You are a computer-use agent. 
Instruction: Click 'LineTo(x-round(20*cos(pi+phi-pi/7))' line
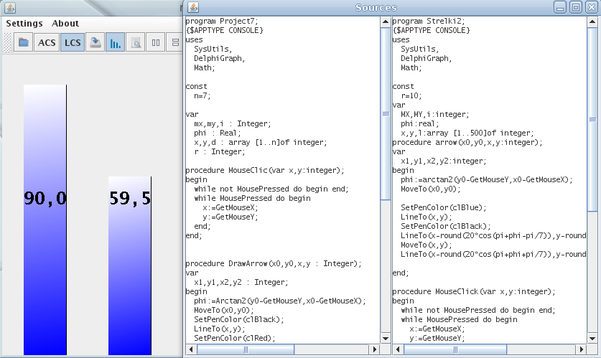[493, 235]
